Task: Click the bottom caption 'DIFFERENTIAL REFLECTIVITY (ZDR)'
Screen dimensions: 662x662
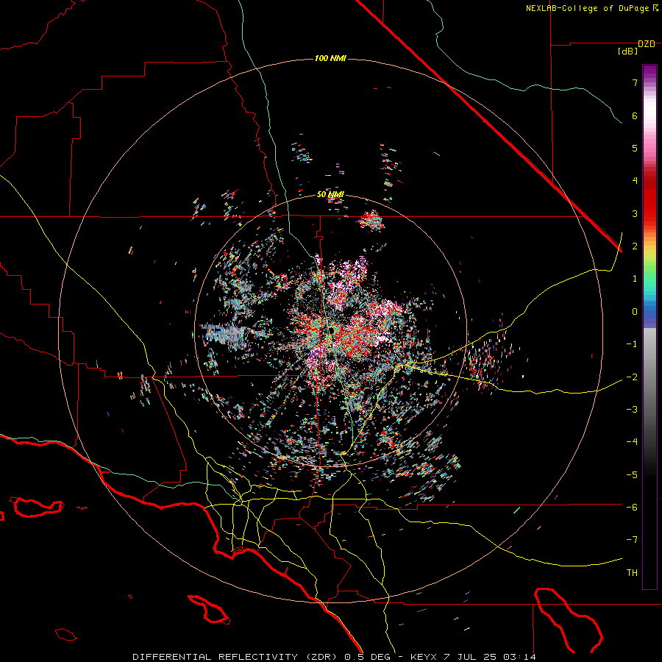Action: click(236, 657)
